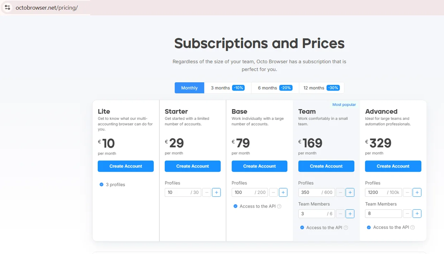444x254 pixels.
Task: Increase Team plan profiles with plus
Action: [x=350, y=192]
